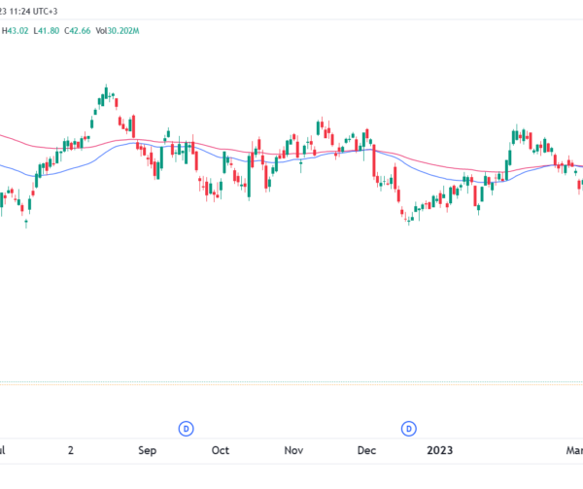Select the 11:24 UTC+3 timestamp
The width and height of the screenshot is (583, 489).
click(33, 12)
